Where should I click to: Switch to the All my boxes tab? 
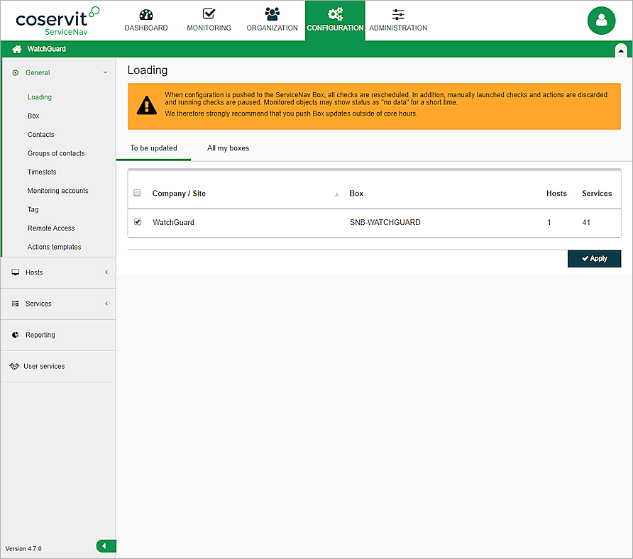pos(228,148)
